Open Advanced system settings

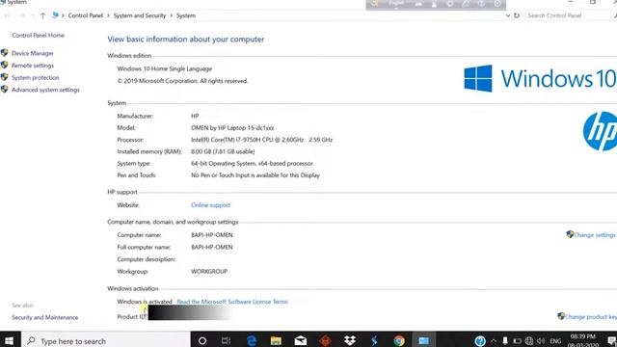coord(45,90)
